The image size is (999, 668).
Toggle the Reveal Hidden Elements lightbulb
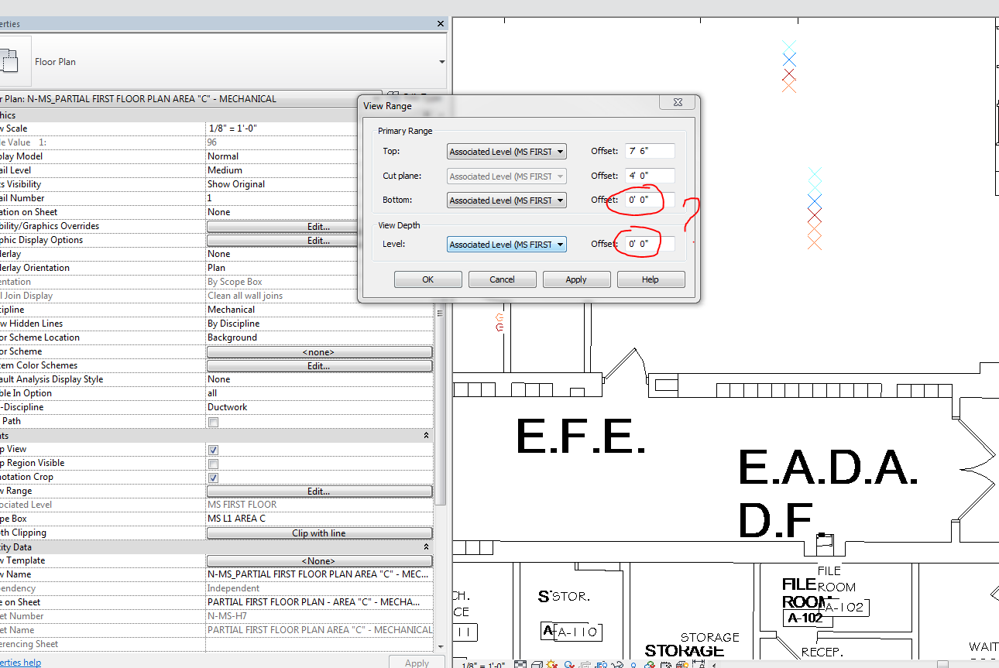coord(633,663)
